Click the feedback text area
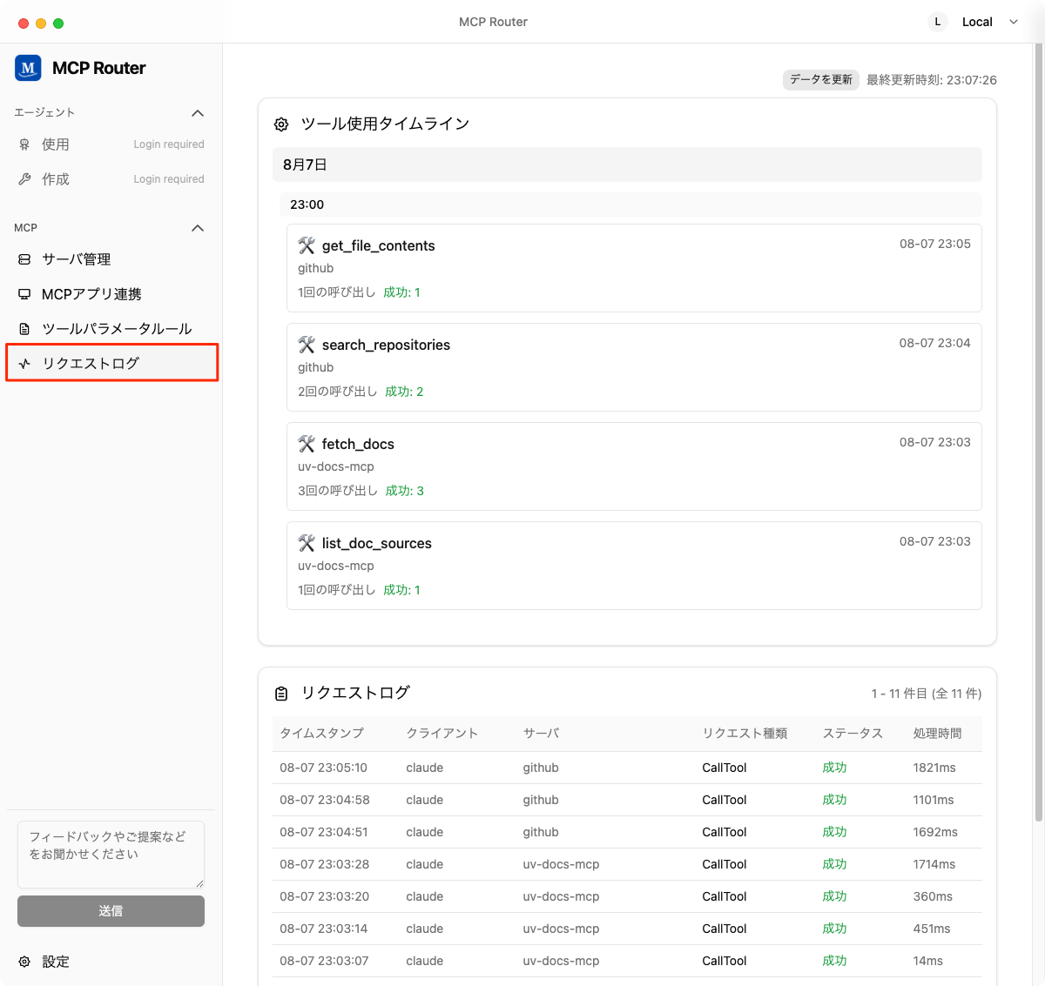This screenshot has height=986, width=1045. (x=111, y=855)
